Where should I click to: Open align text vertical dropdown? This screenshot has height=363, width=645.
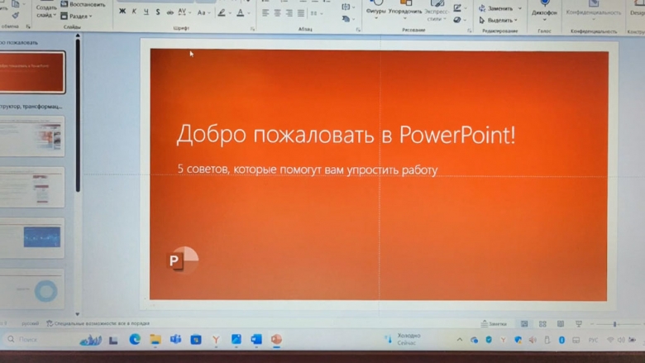[x=346, y=7]
